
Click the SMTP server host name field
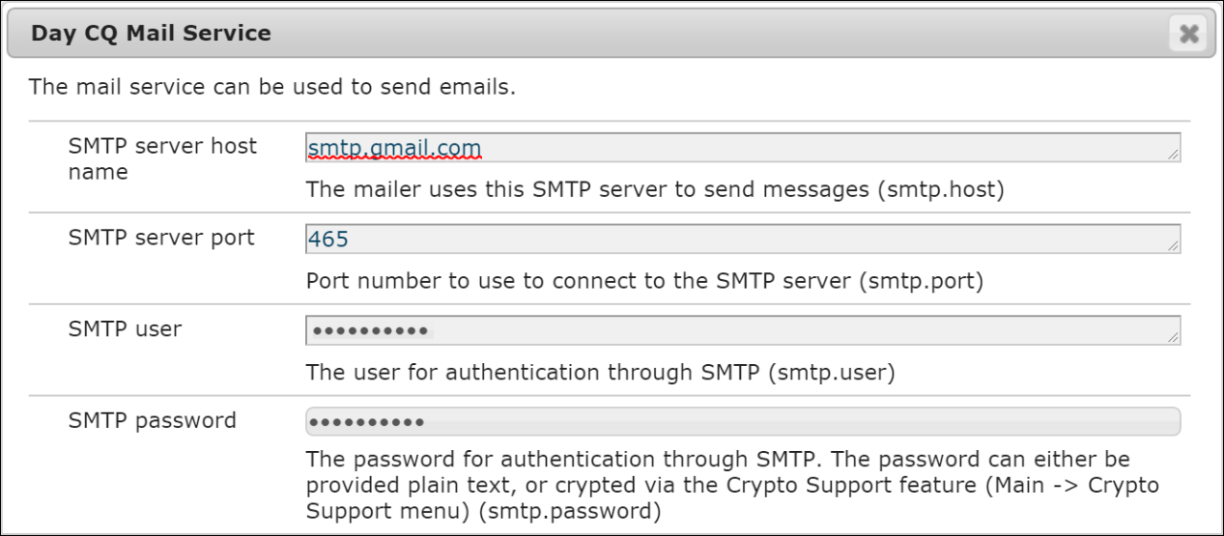(x=742, y=147)
